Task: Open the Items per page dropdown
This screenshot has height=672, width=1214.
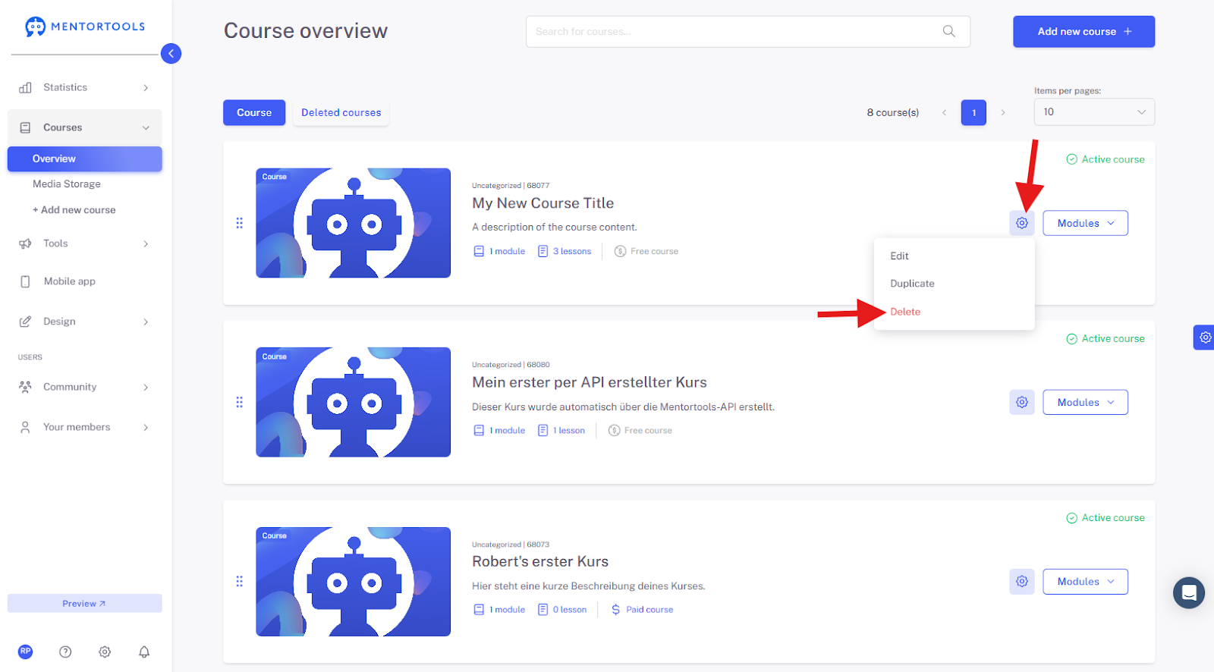Action: [x=1094, y=112]
